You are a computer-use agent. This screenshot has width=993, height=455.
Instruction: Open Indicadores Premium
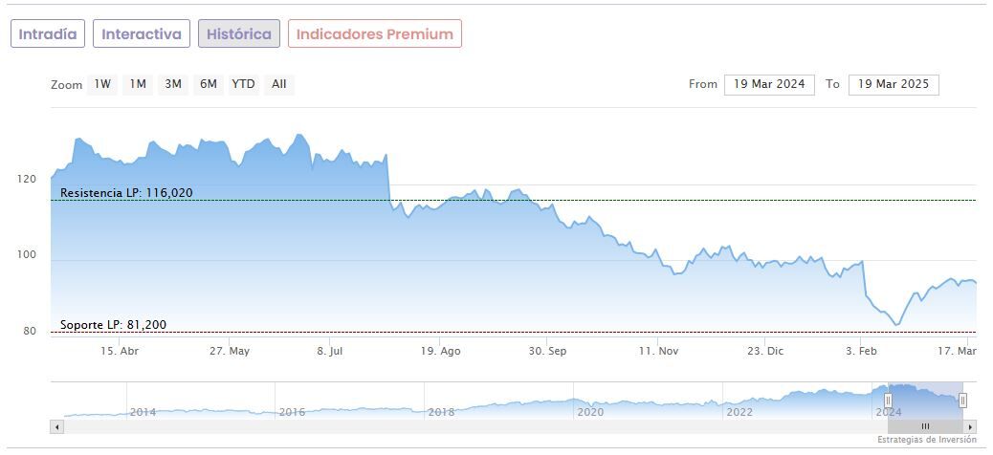coord(375,33)
